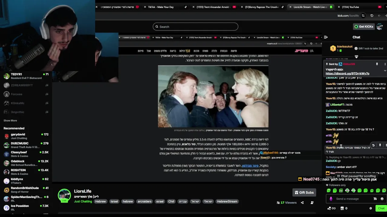Reply to hovered Yoav15 chat message
This screenshot has width=387, height=217.
(x=373, y=145)
